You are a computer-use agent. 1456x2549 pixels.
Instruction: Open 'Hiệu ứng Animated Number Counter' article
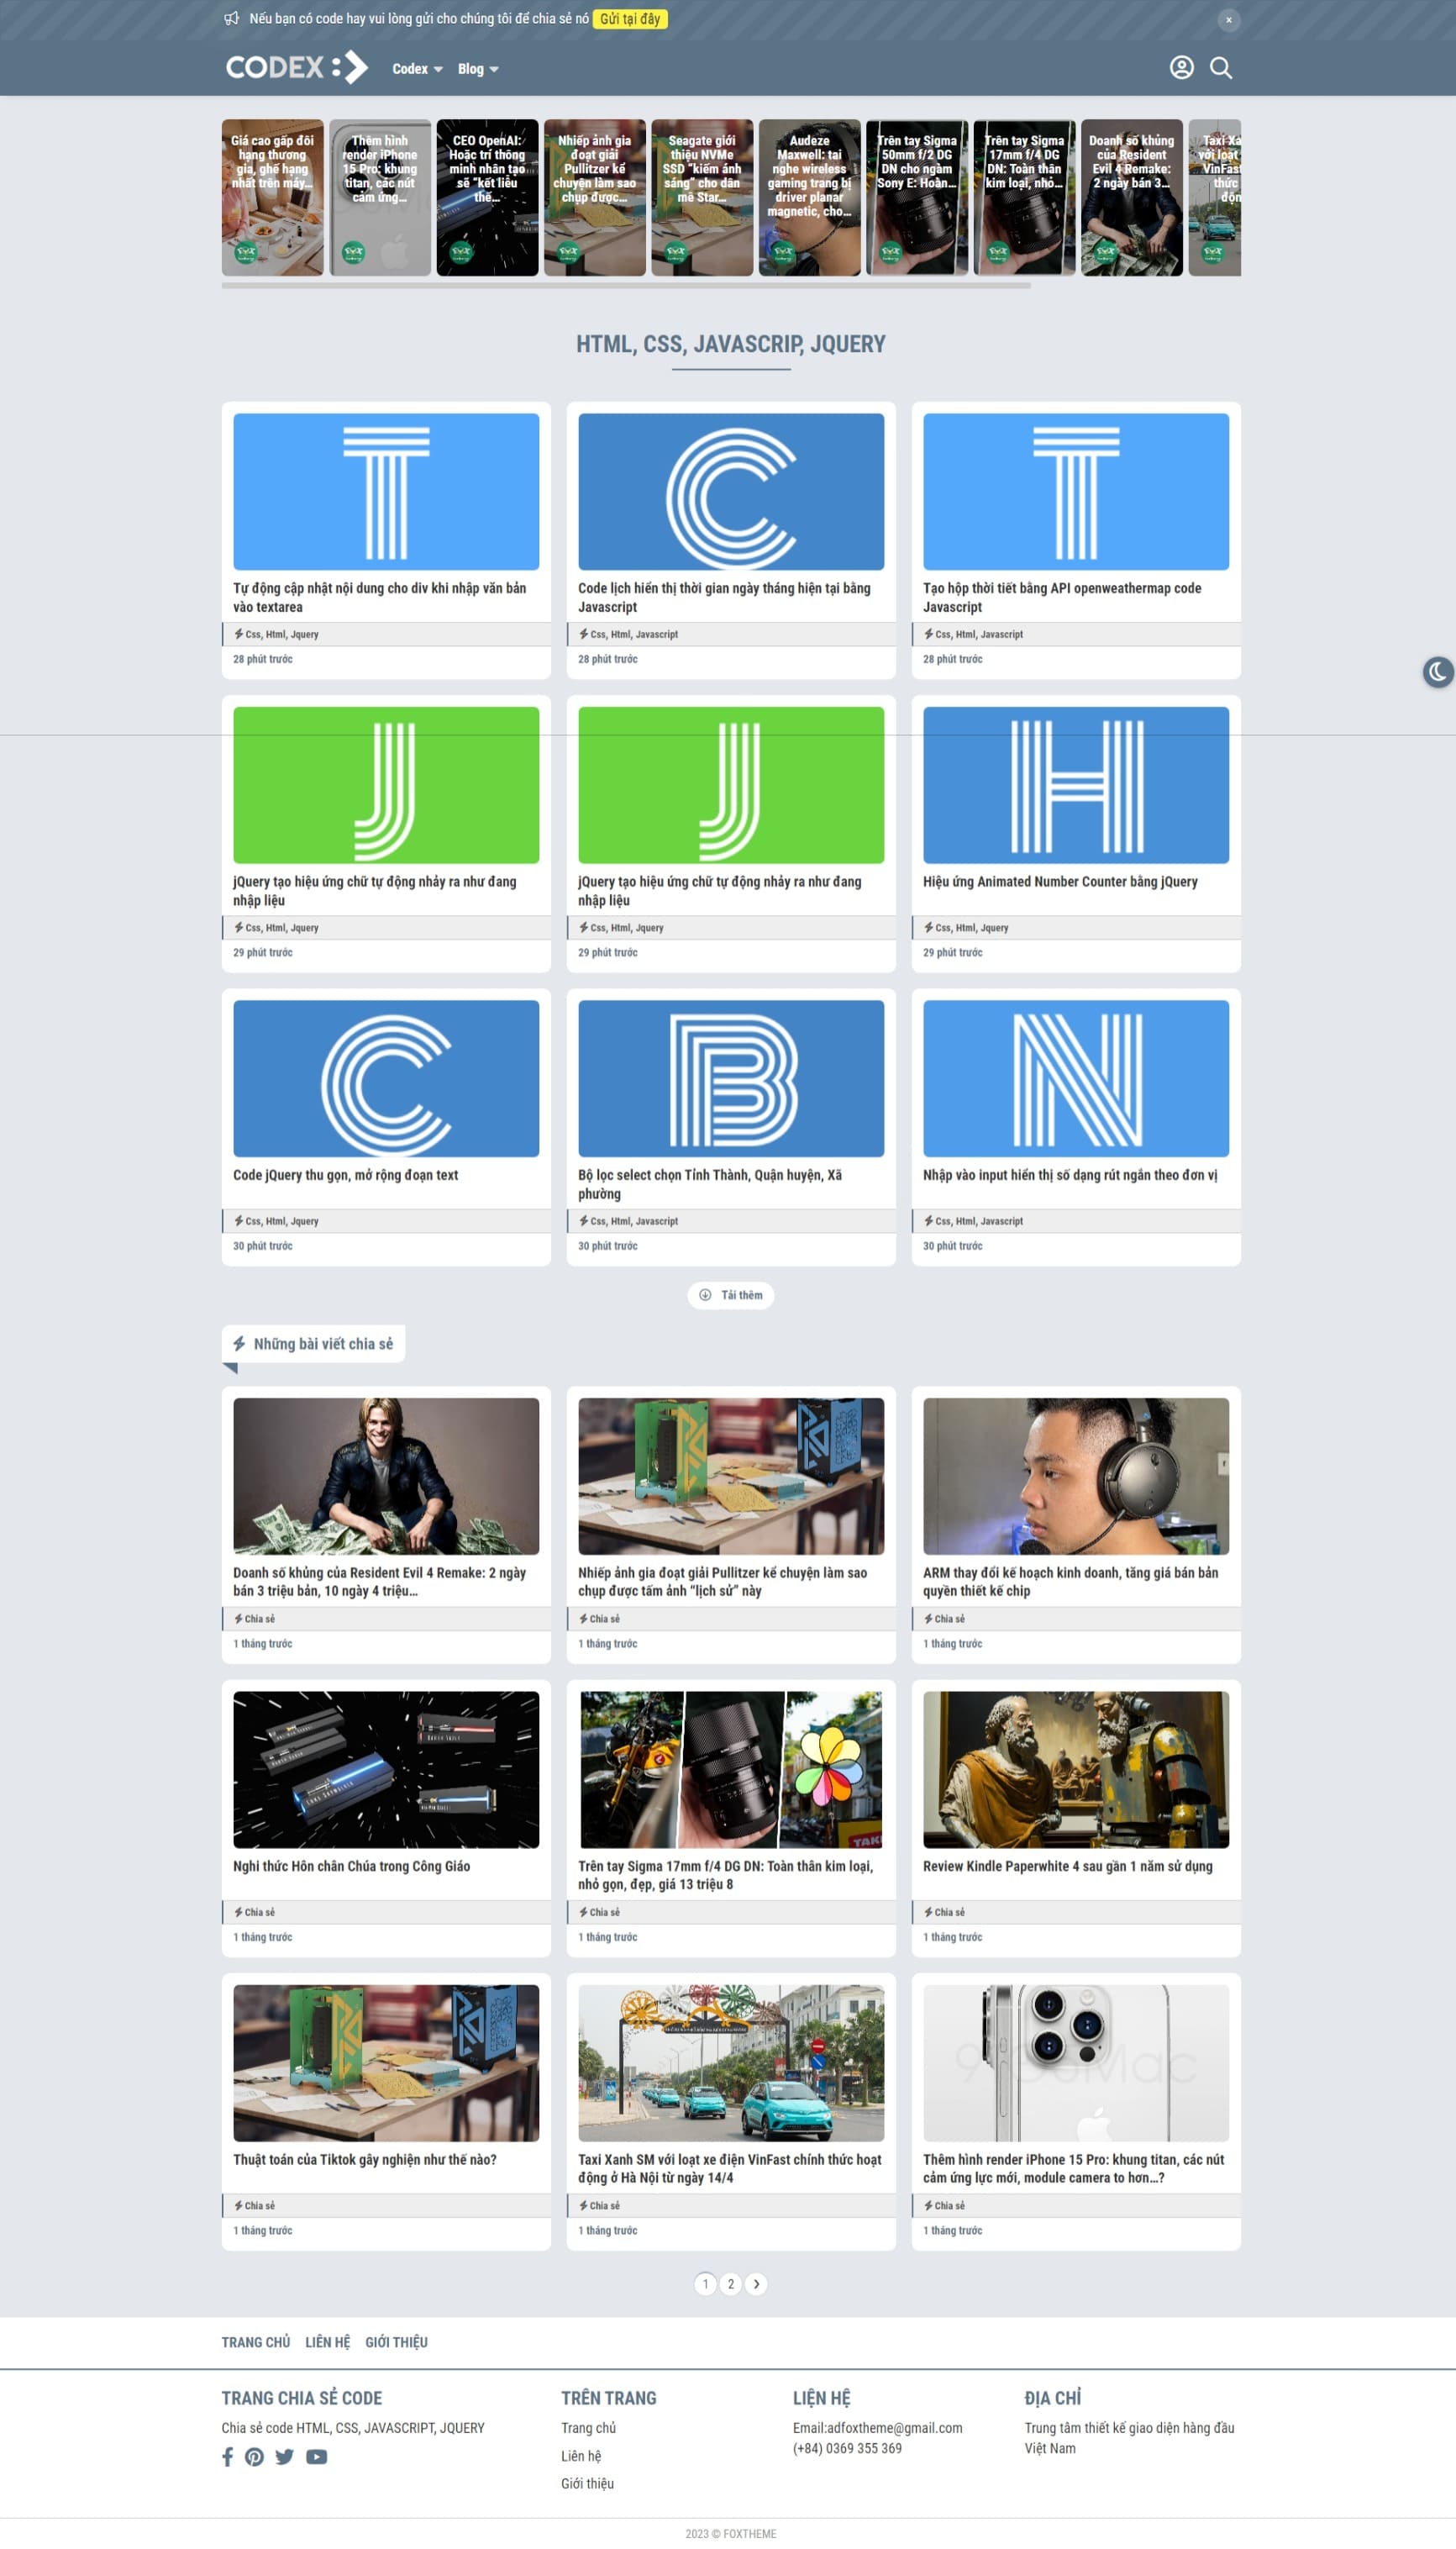click(x=1060, y=881)
